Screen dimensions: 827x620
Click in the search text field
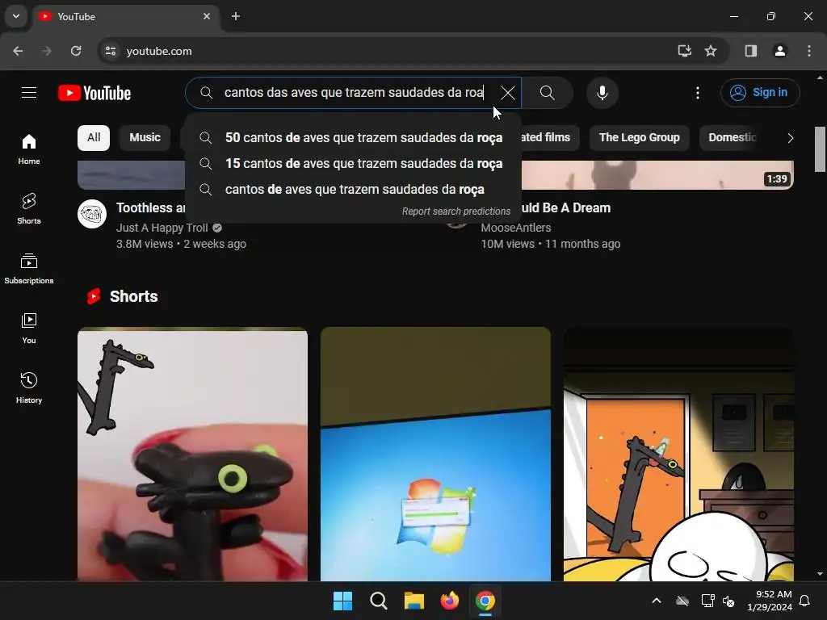[354, 93]
